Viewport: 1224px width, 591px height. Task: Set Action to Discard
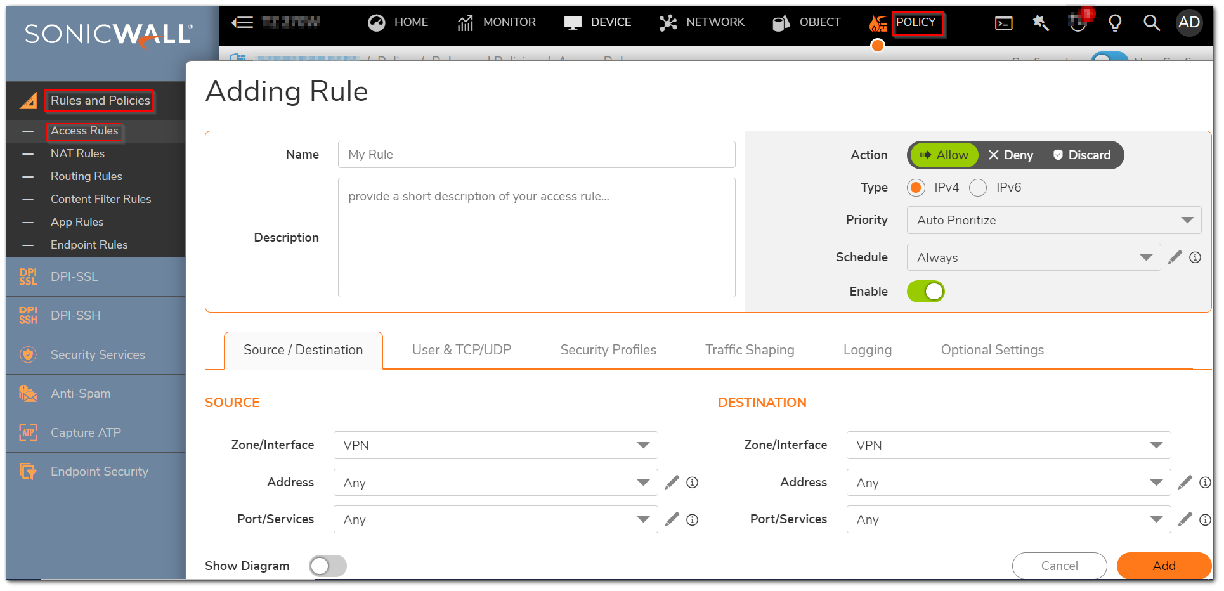(1082, 155)
